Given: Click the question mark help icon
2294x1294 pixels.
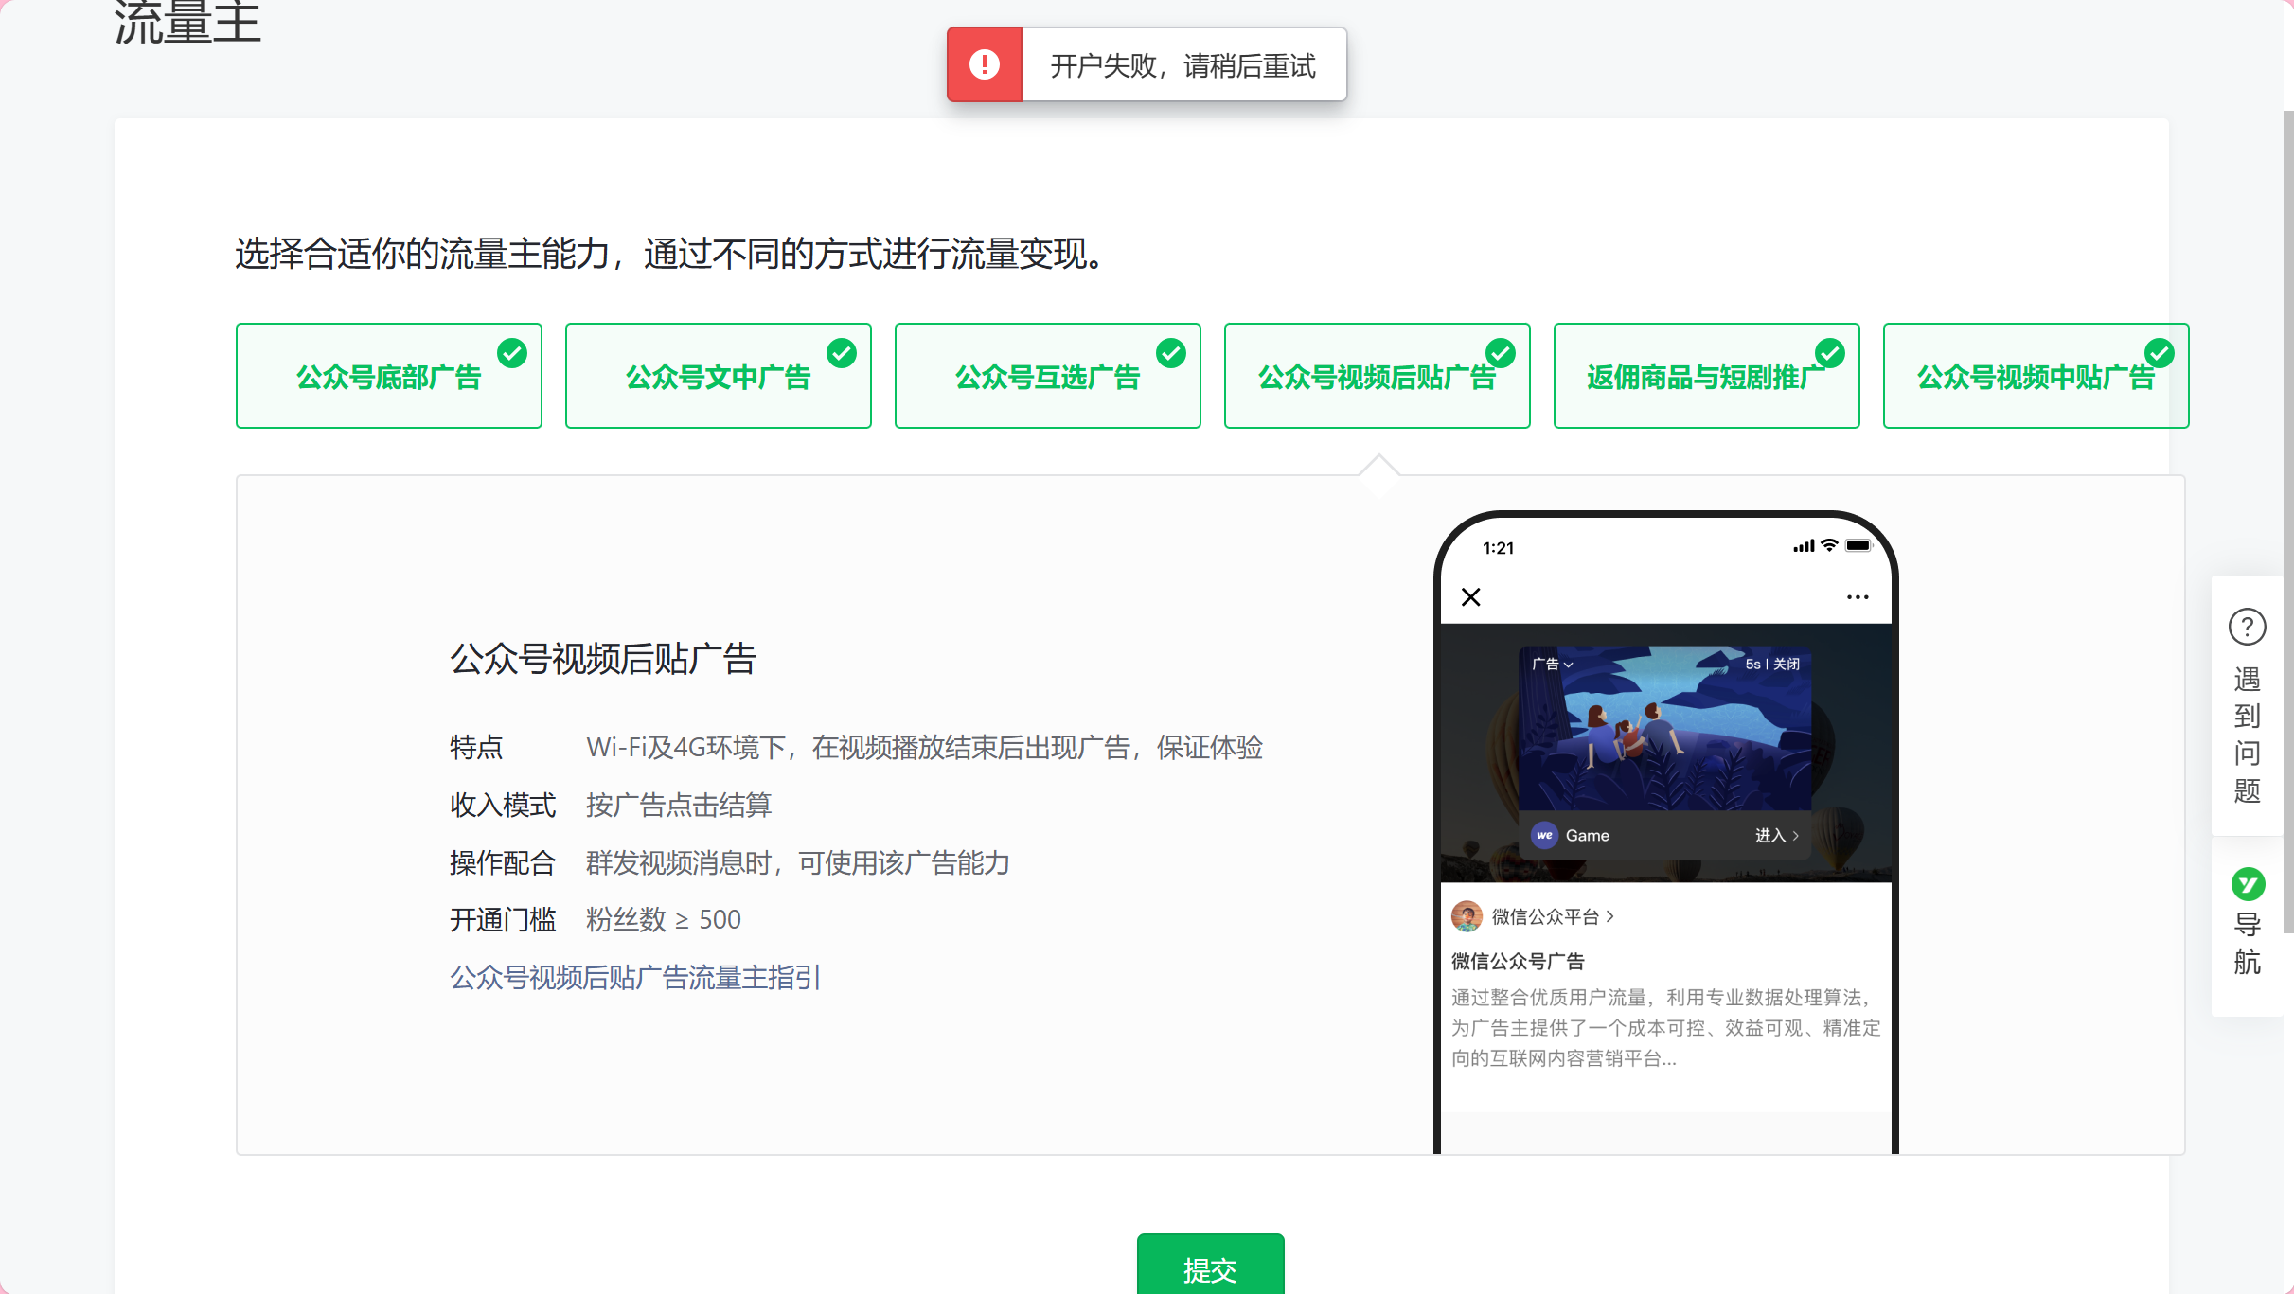Looking at the screenshot, I should click(2247, 627).
